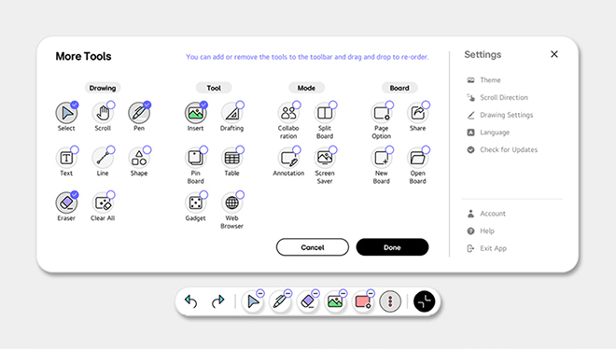Click the Drawing category label
Viewport: 616px width, 349px height.
tap(103, 88)
